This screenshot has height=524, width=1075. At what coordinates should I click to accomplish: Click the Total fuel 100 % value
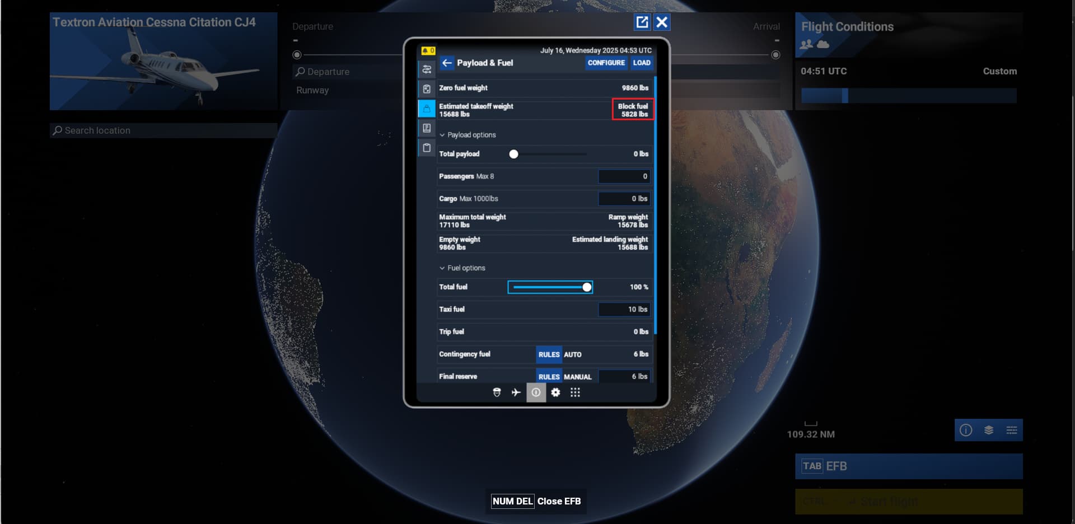click(x=639, y=287)
